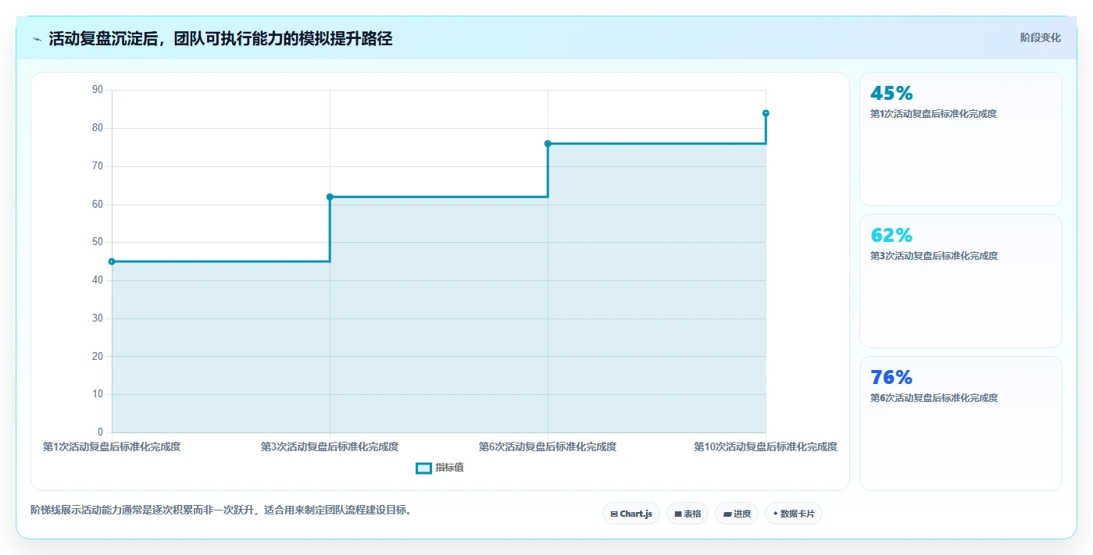Click x-axis label 第6次活动复盘后标准化完成度

coord(548,446)
